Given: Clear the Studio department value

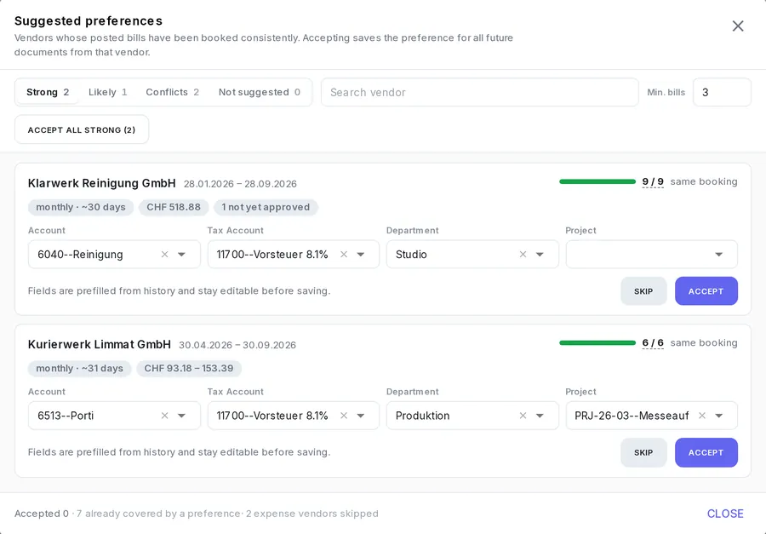Looking at the screenshot, I should [x=523, y=255].
